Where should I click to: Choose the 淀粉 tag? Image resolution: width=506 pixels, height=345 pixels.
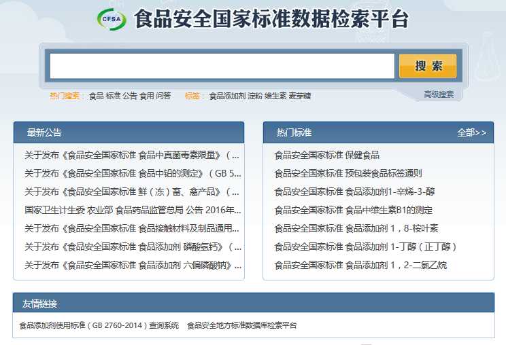255,96
